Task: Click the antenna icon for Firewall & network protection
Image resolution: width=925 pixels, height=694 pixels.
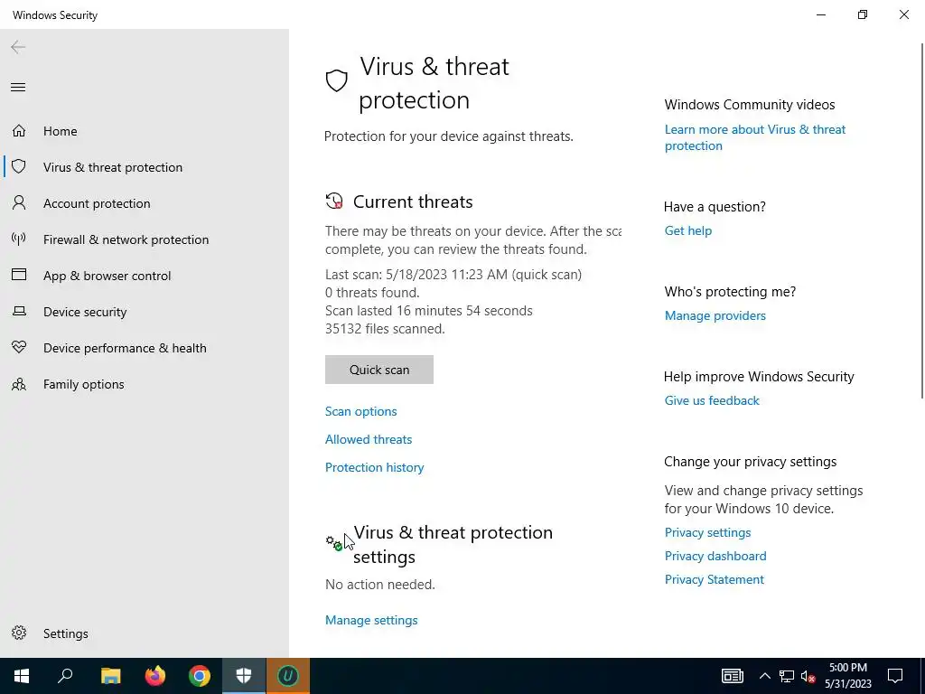Action: [19, 239]
